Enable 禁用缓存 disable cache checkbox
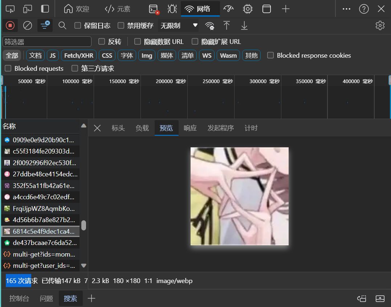 click(121, 25)
